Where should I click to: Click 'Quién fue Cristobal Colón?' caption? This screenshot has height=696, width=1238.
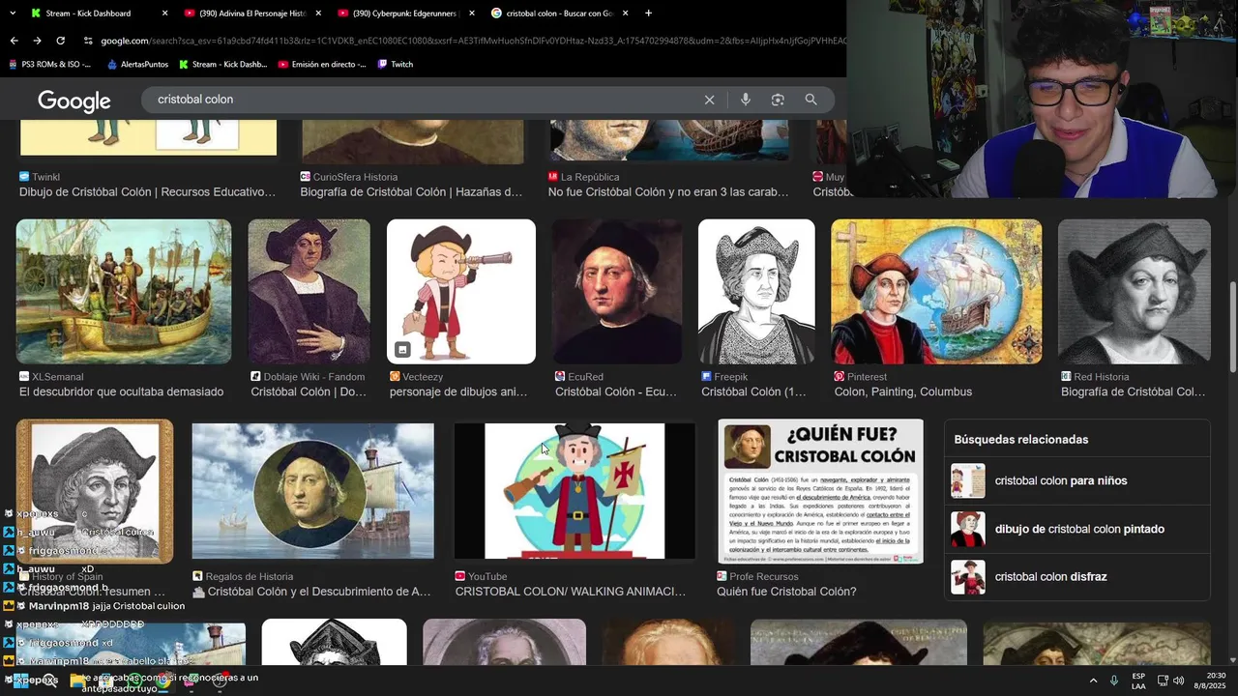(786, 592)
